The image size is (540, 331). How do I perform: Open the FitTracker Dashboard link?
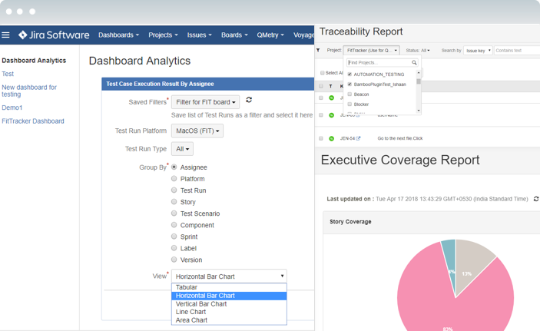click(33, 121)
